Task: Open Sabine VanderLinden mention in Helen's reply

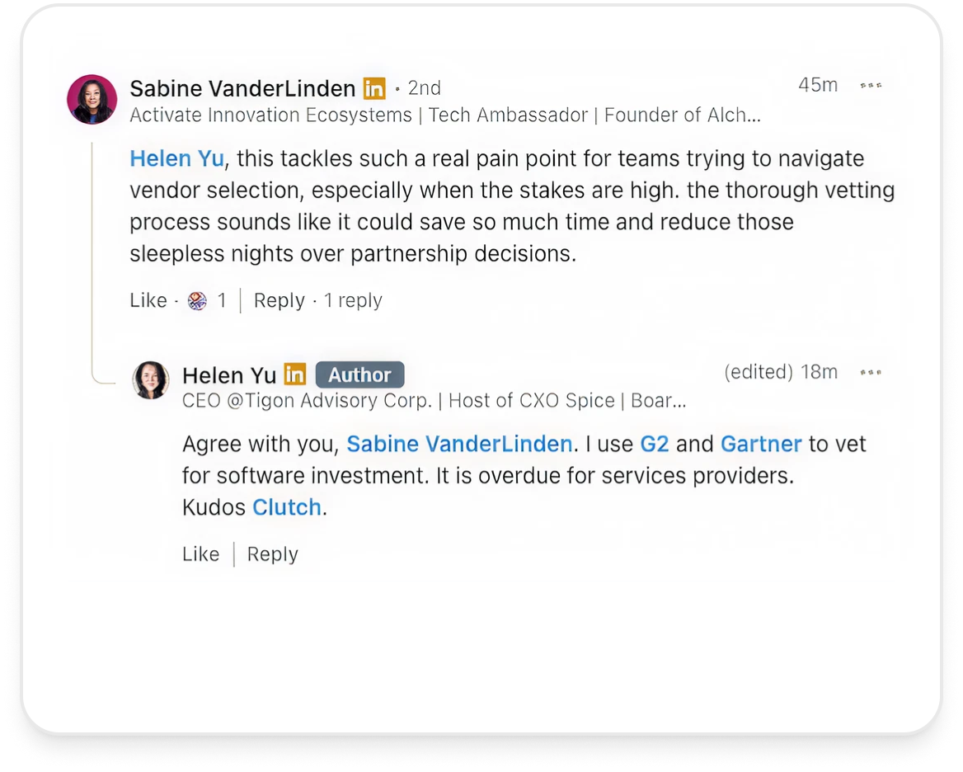Action: click(x=458, y=444)
